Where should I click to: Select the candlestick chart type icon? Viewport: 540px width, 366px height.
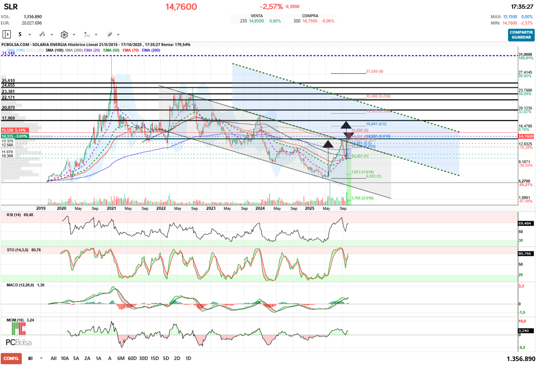pyautogui.click(x=43, y=34)
